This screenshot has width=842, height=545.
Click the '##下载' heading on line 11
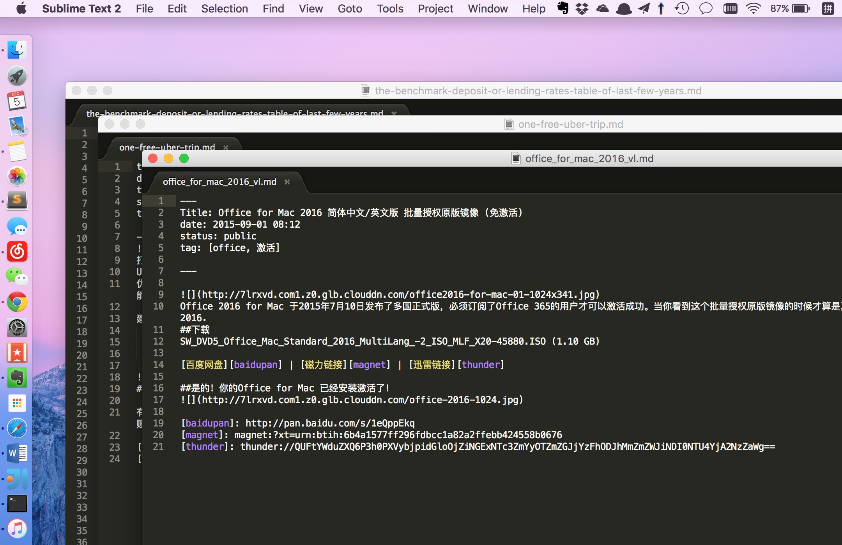tap(195, 329)
